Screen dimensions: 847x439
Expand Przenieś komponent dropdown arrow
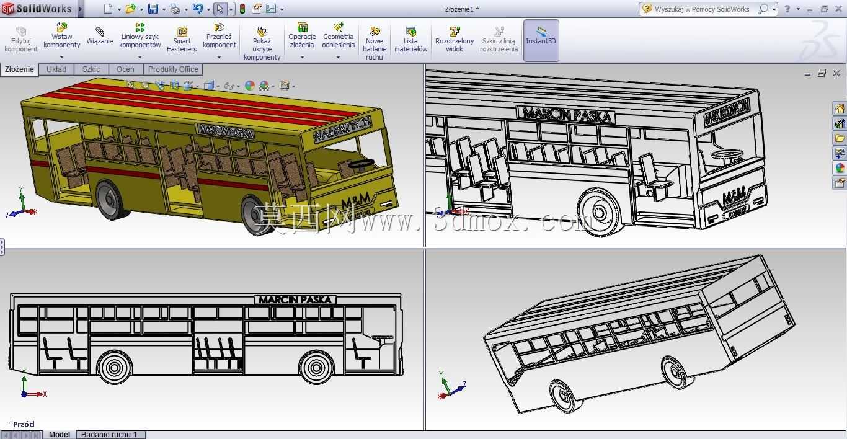(220, 57)
